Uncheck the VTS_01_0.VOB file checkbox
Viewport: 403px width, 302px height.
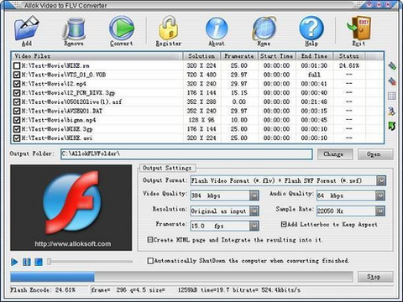(17, 75)
